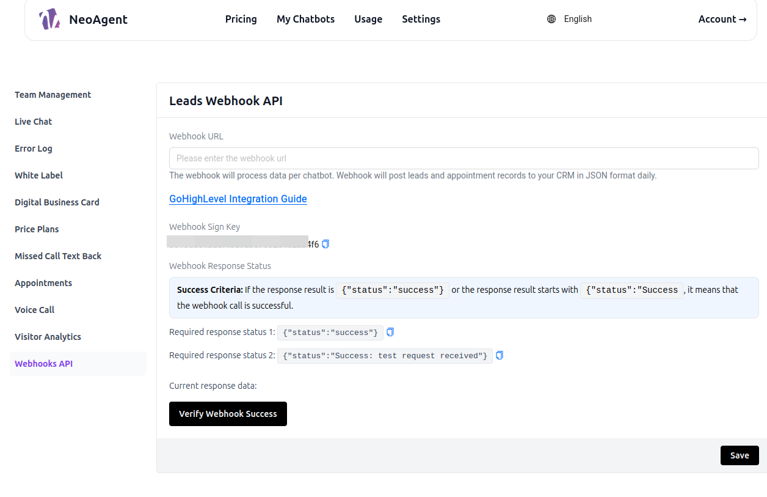Viewport: 767px width, 497px height.
Task: Click the NeoAgent logo
Action: pos(49,19)
